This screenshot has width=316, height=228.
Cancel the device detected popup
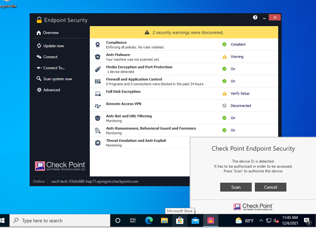(x=270, y=187)
